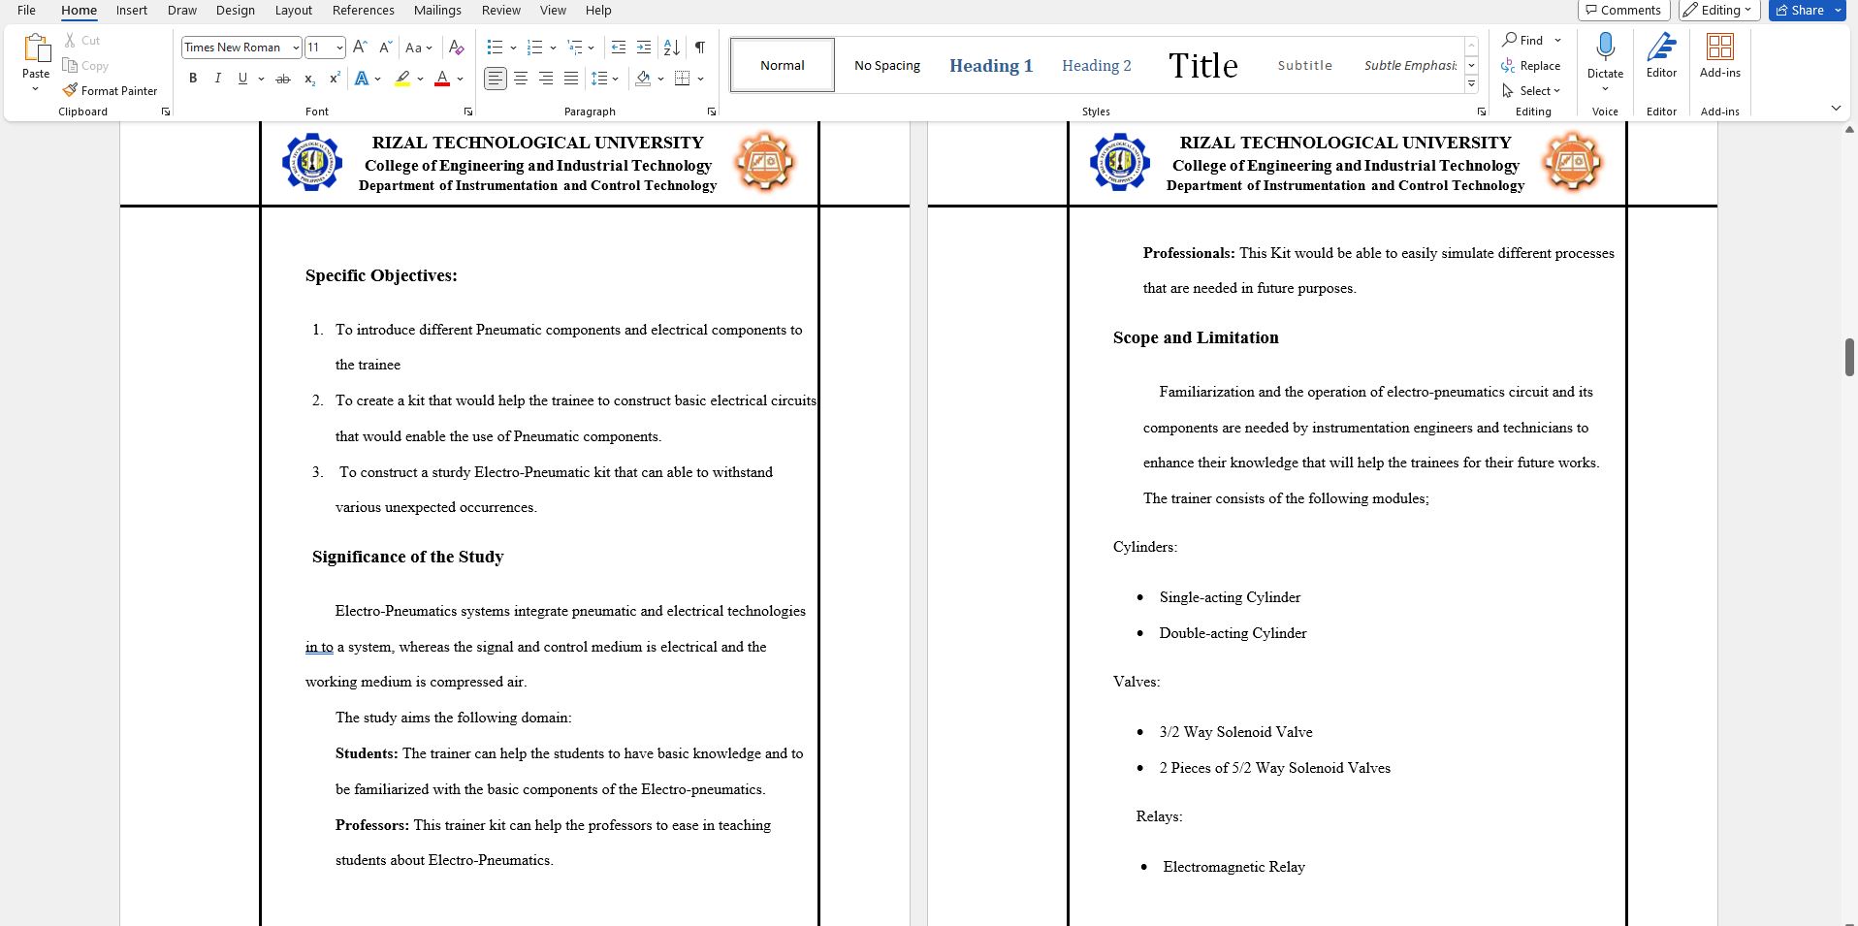This screenshot has height=926, width=1858.
Task: Open the Paragraph dialog launcher
Action: pos(712,112)
